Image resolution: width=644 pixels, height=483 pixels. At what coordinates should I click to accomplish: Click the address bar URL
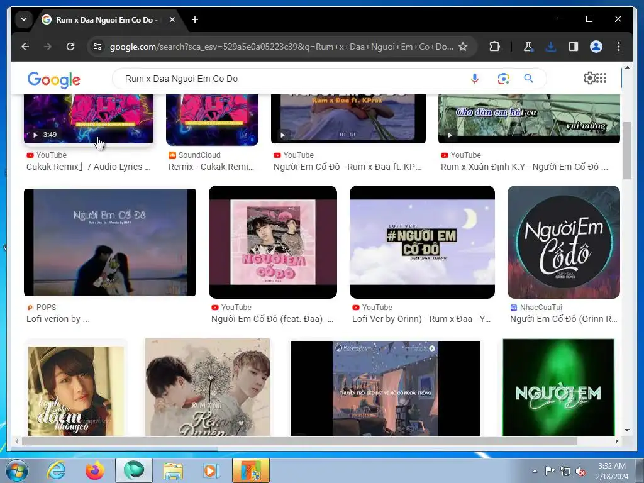[x=281, y=47]
